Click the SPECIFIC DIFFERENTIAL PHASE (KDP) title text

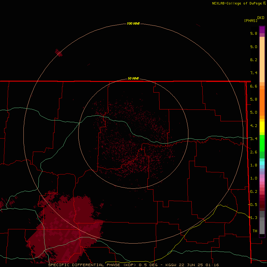point(93,265)
